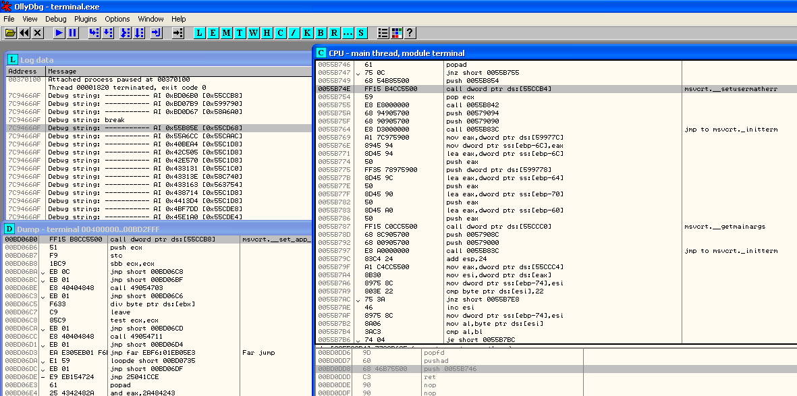797x396 pixels.
Task: Click the Step into toolbar icon
Action: point(94,32)
